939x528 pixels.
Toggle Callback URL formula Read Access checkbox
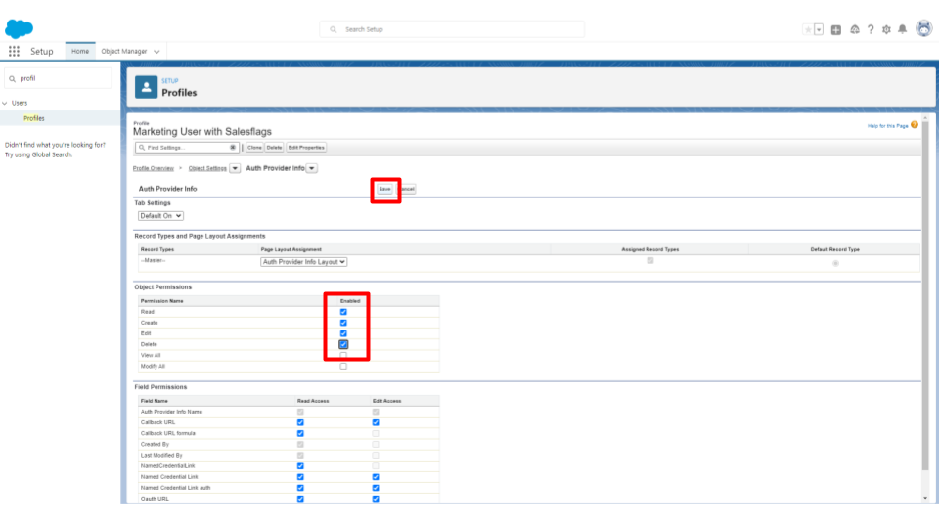tap(300, 433)
